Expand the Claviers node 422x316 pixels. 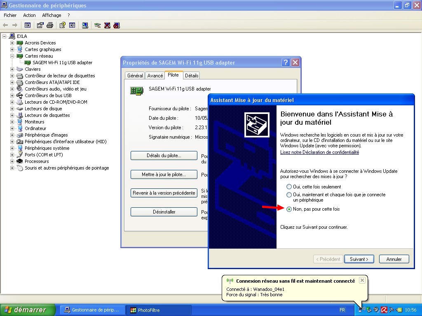[x=12, y=69]
